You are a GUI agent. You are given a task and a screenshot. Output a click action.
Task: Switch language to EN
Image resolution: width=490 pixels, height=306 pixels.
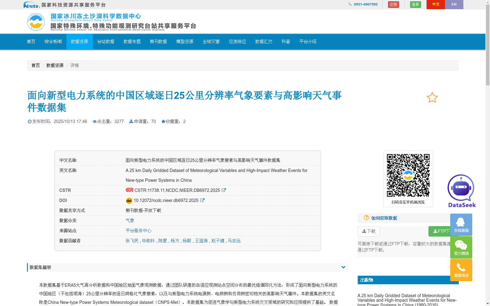454,5
